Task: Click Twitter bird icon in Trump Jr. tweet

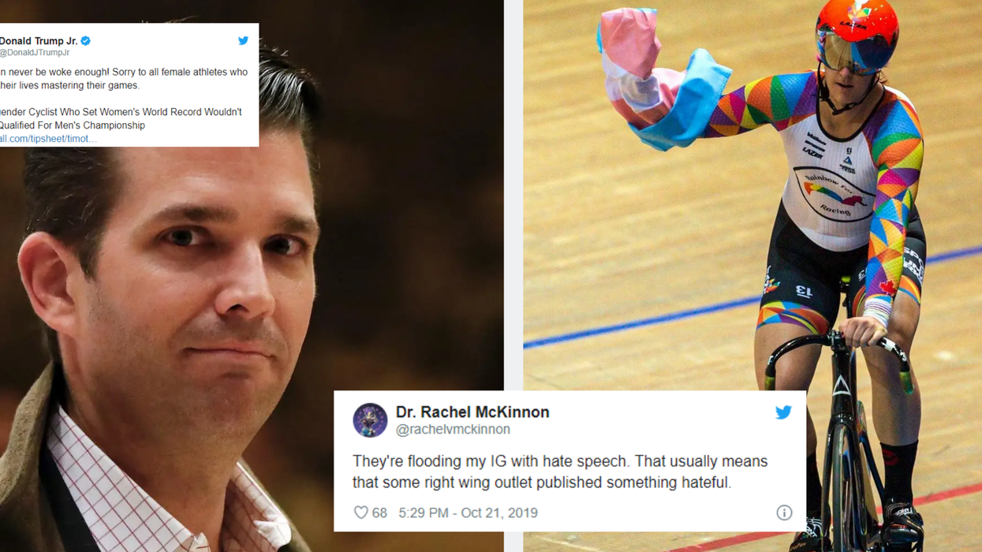Action: 243,40
